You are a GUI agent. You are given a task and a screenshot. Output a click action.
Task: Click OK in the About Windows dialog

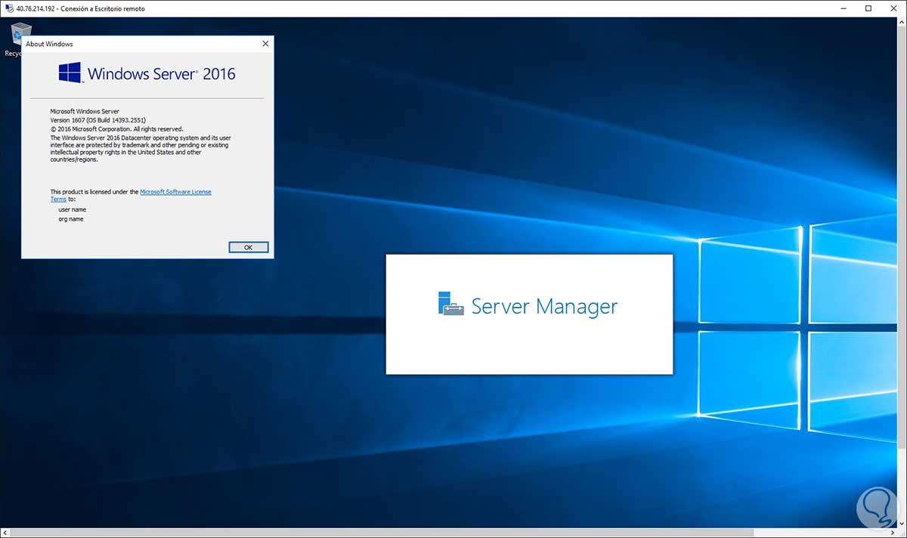click(248, 247)
